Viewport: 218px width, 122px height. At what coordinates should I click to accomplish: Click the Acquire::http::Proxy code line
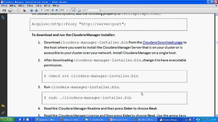pyautogui.click(x=79, y=24)
